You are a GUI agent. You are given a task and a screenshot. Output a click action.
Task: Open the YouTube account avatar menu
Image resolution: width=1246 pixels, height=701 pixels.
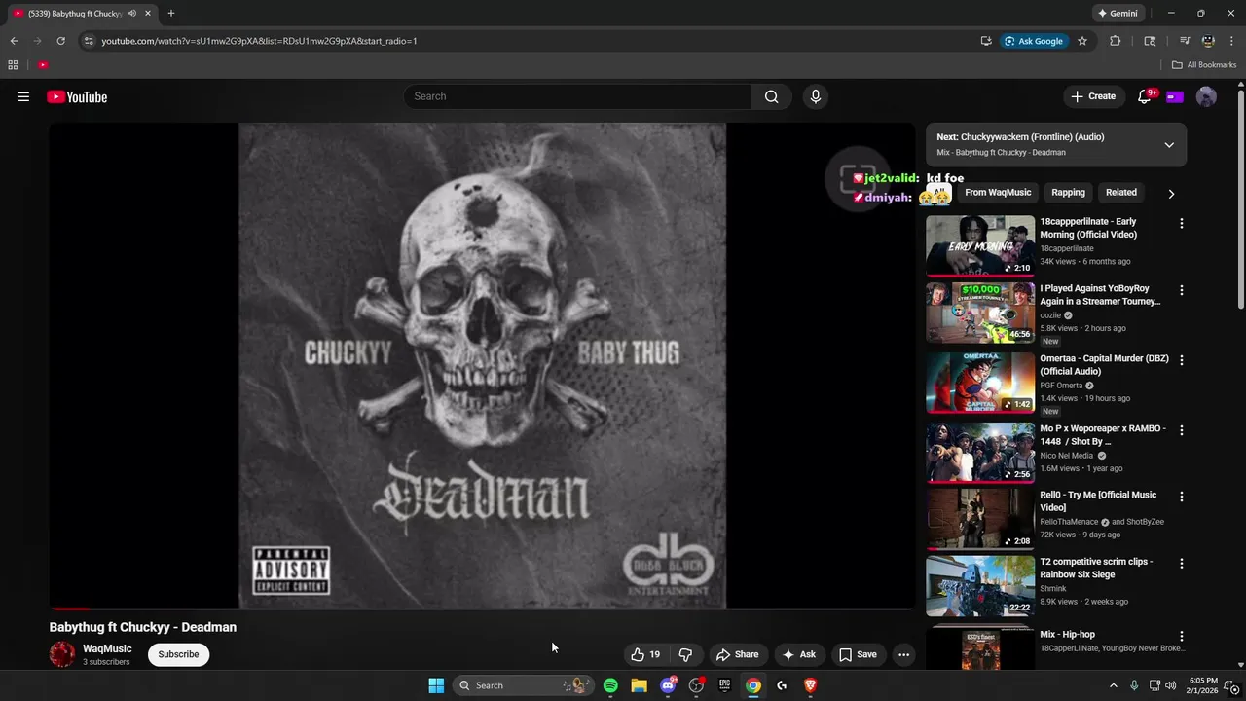click(x=1206, y=96)
